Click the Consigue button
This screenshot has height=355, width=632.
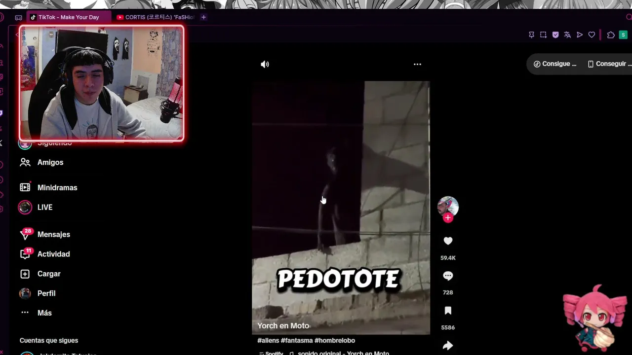pyautogui.click(x=555, y=64)
